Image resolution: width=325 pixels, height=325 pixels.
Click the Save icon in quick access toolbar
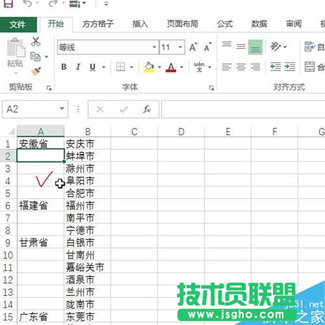tap(8, 3)
